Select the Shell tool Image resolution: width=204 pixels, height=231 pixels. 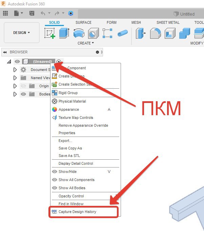point(170,33)
